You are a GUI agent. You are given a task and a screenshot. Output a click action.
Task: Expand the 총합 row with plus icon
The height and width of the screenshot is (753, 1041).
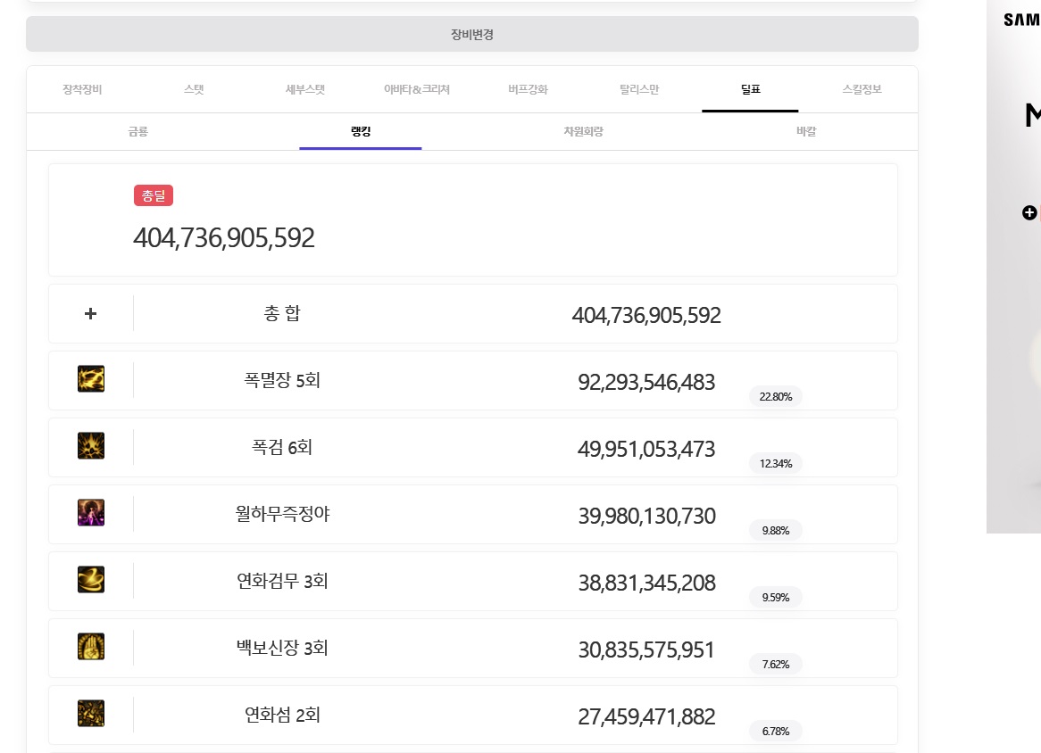(90, 314)
